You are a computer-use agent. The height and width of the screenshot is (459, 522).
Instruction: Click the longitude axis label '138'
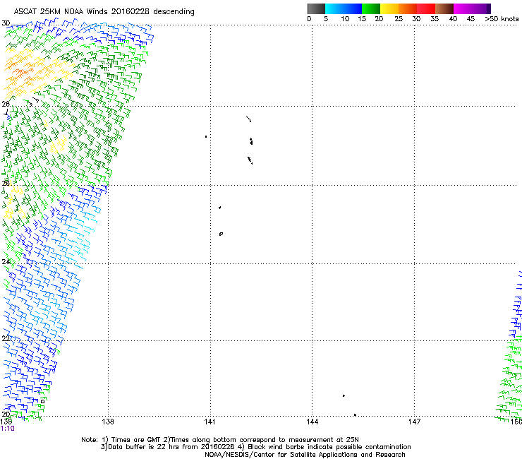click(107, 422)
